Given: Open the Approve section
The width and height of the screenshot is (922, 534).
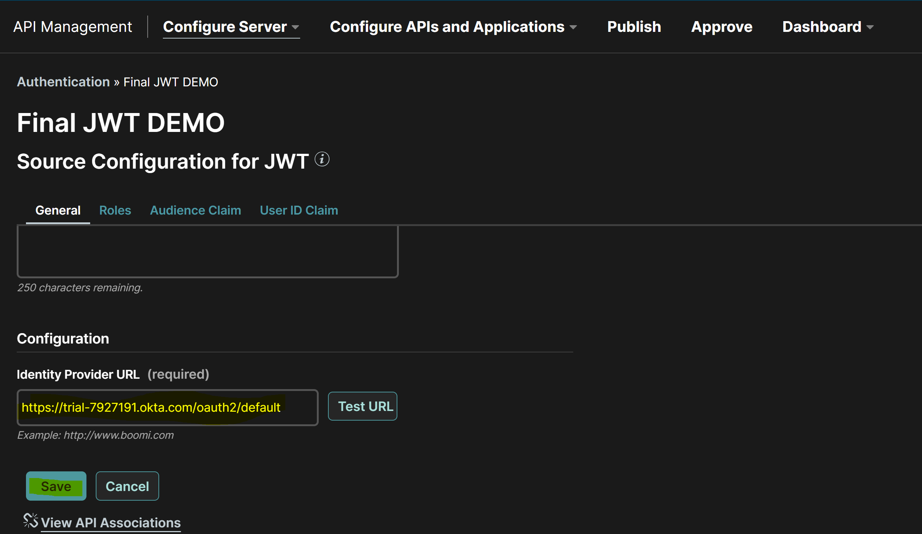Looking at the screenshot, I should [x=721, y=26].
